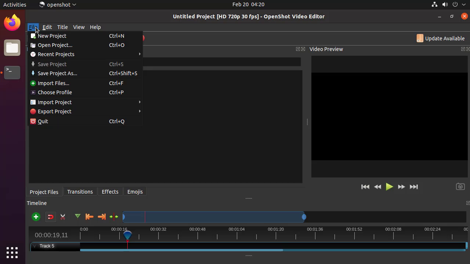Click the red Export Project icon
Screen dimensions: 470x264
coord(33,111)
